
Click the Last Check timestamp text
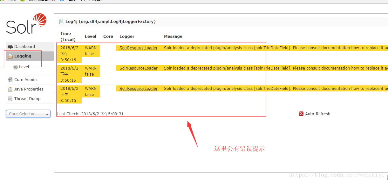90,114
